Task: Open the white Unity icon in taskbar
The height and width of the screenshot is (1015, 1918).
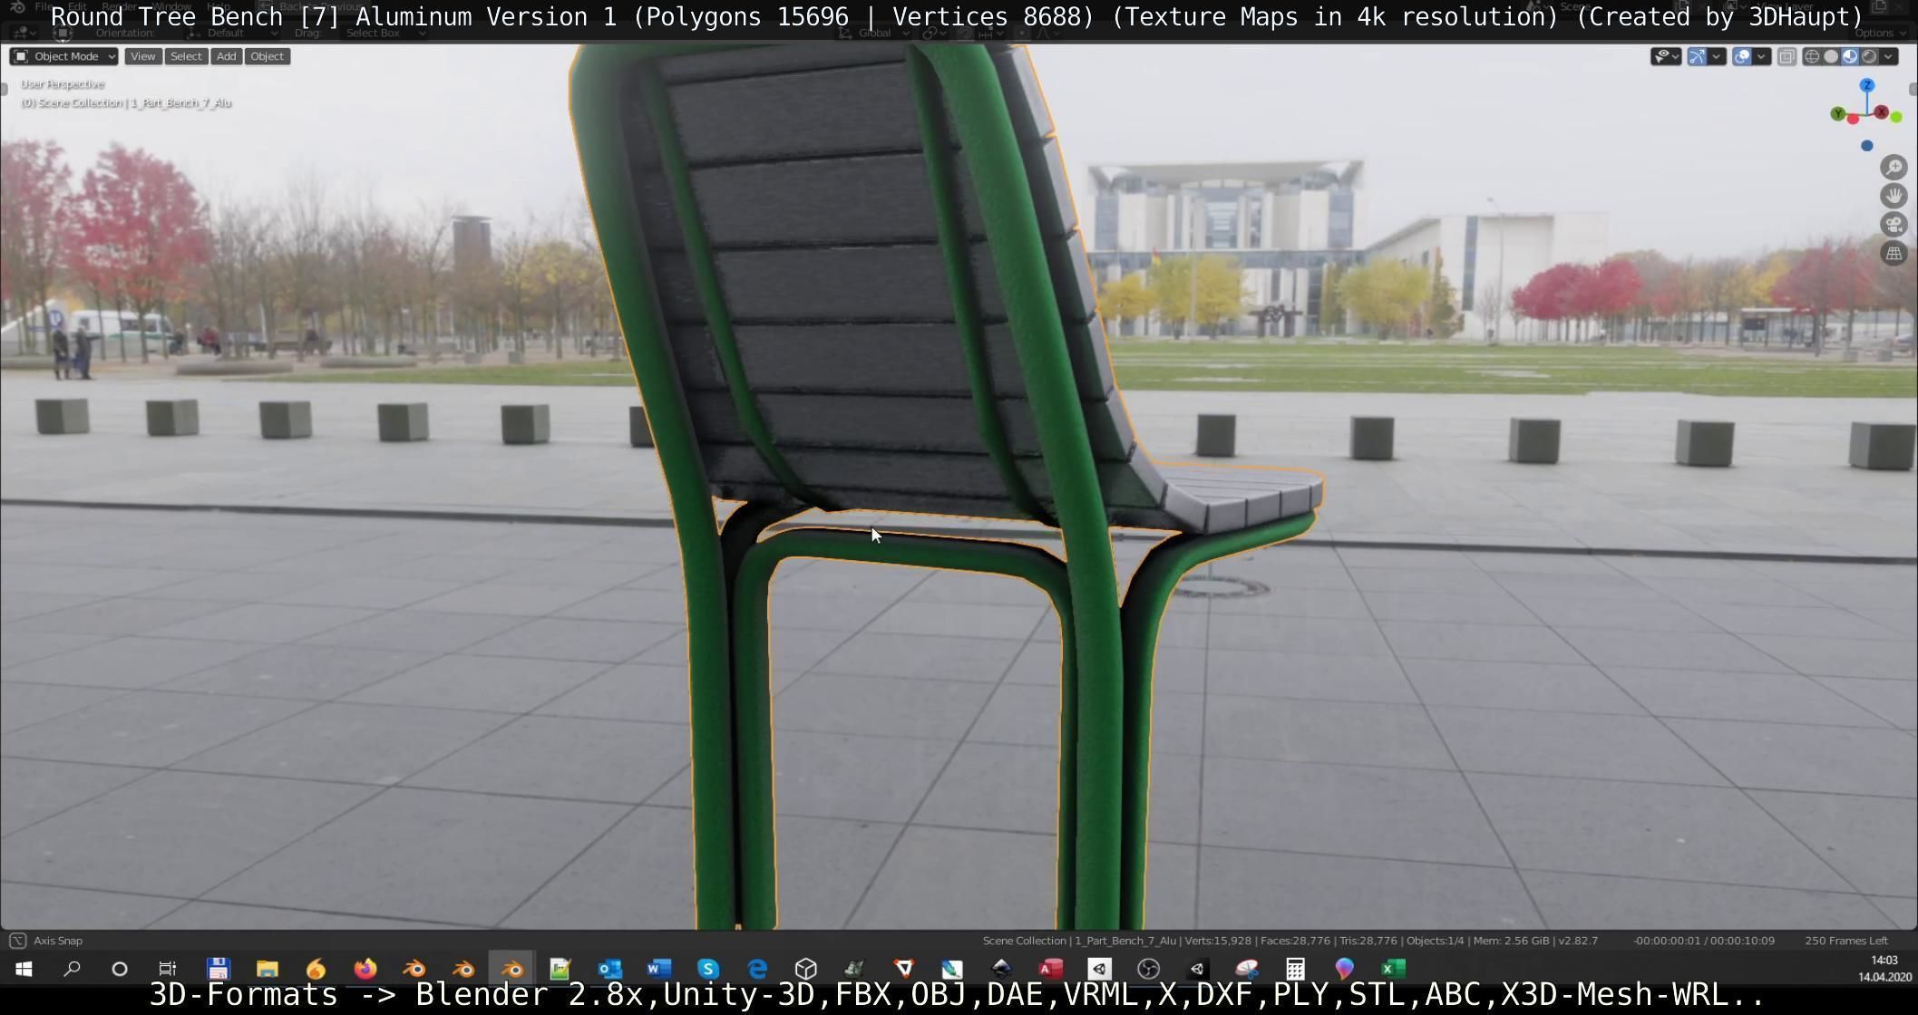Action: pos(1099,969)
